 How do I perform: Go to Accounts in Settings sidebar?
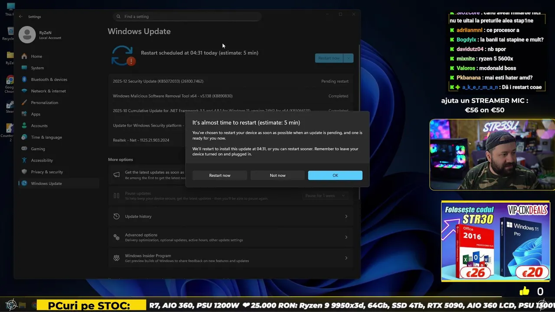tap(58, 126)
